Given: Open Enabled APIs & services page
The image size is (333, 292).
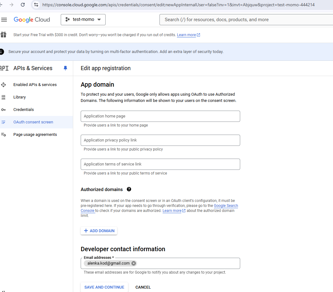Looking at the screenshot, I should pos(35,85).
